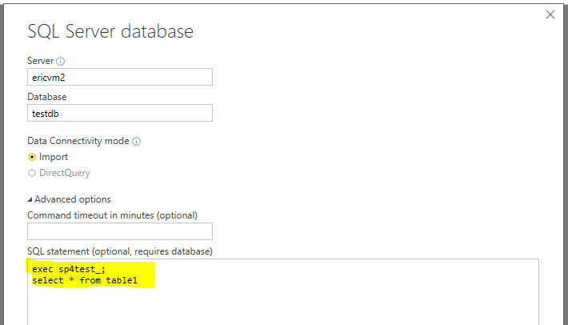Image resolution: width=568 pixels, height=325 pixels.
Task: Select the DirectQuery radio button
Action: tap(32, 173)
